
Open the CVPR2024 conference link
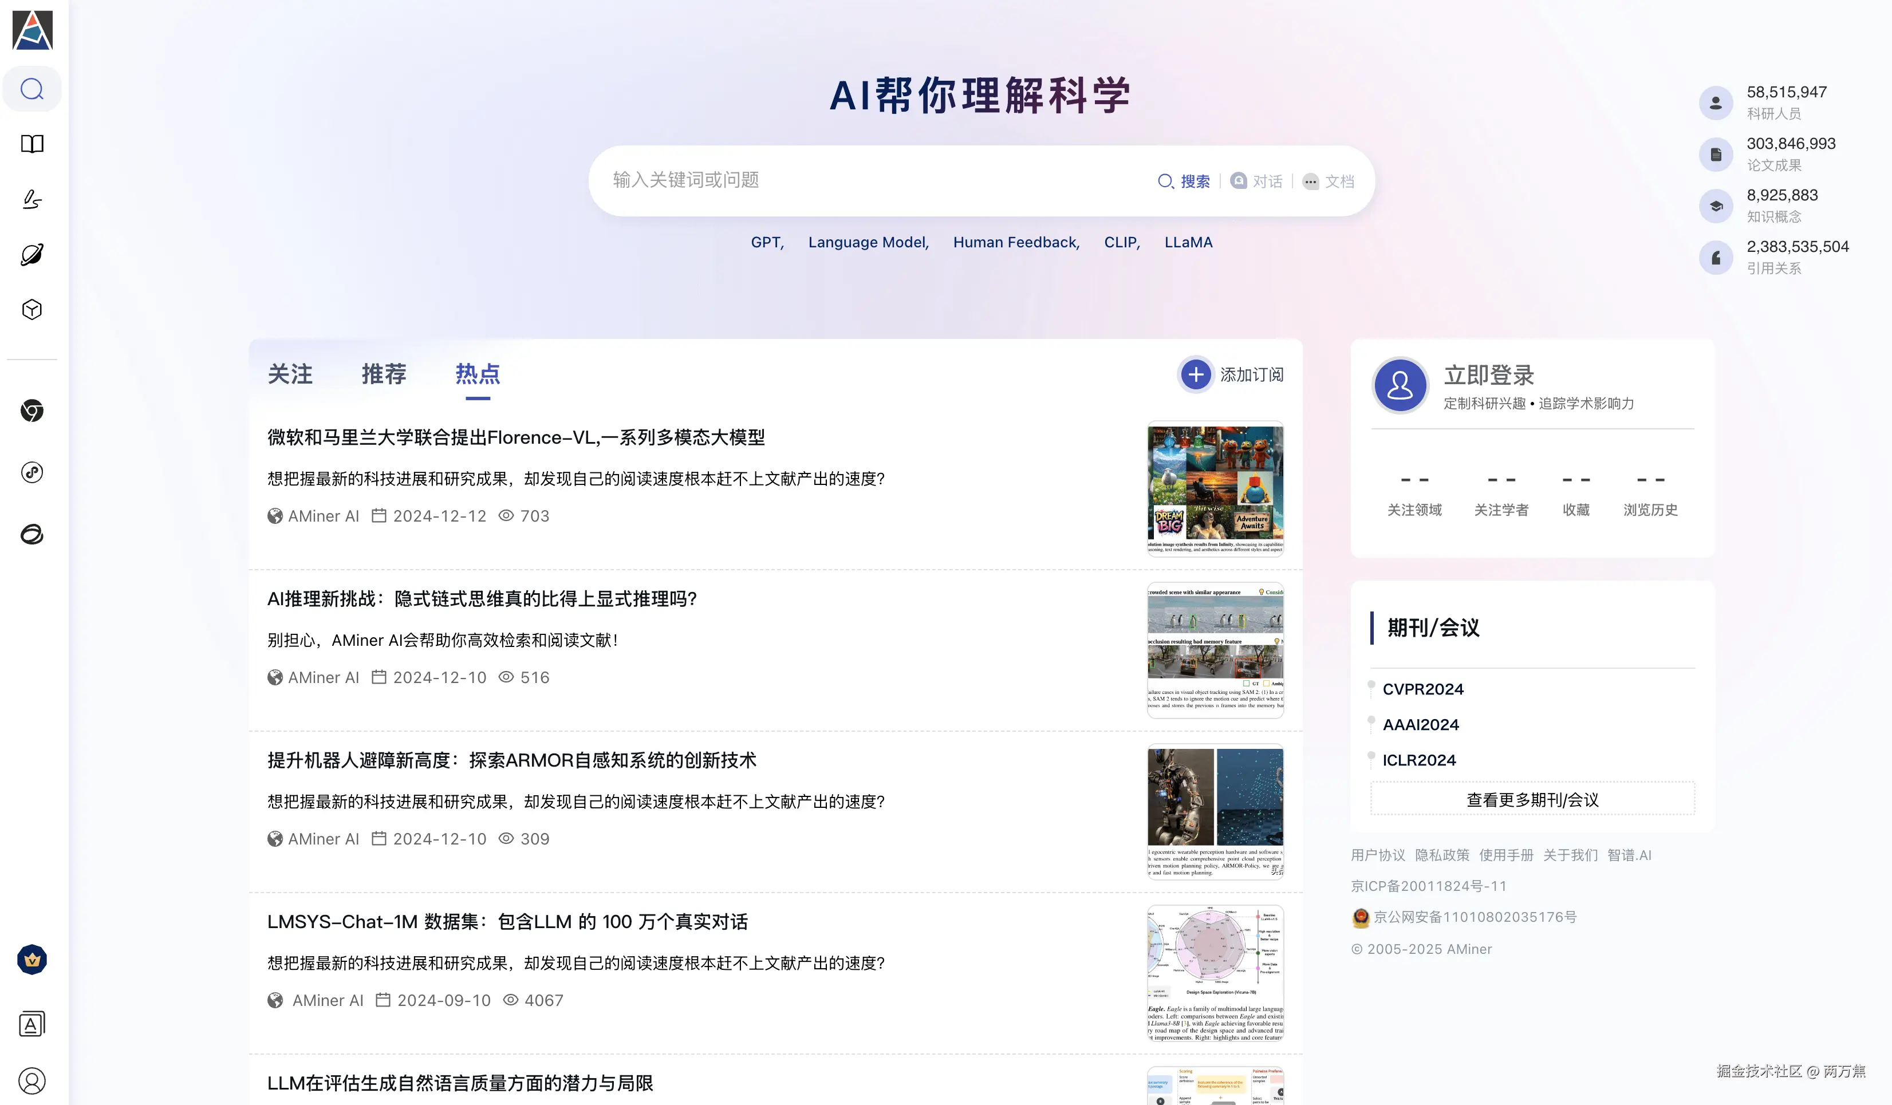pos(1423,689)
